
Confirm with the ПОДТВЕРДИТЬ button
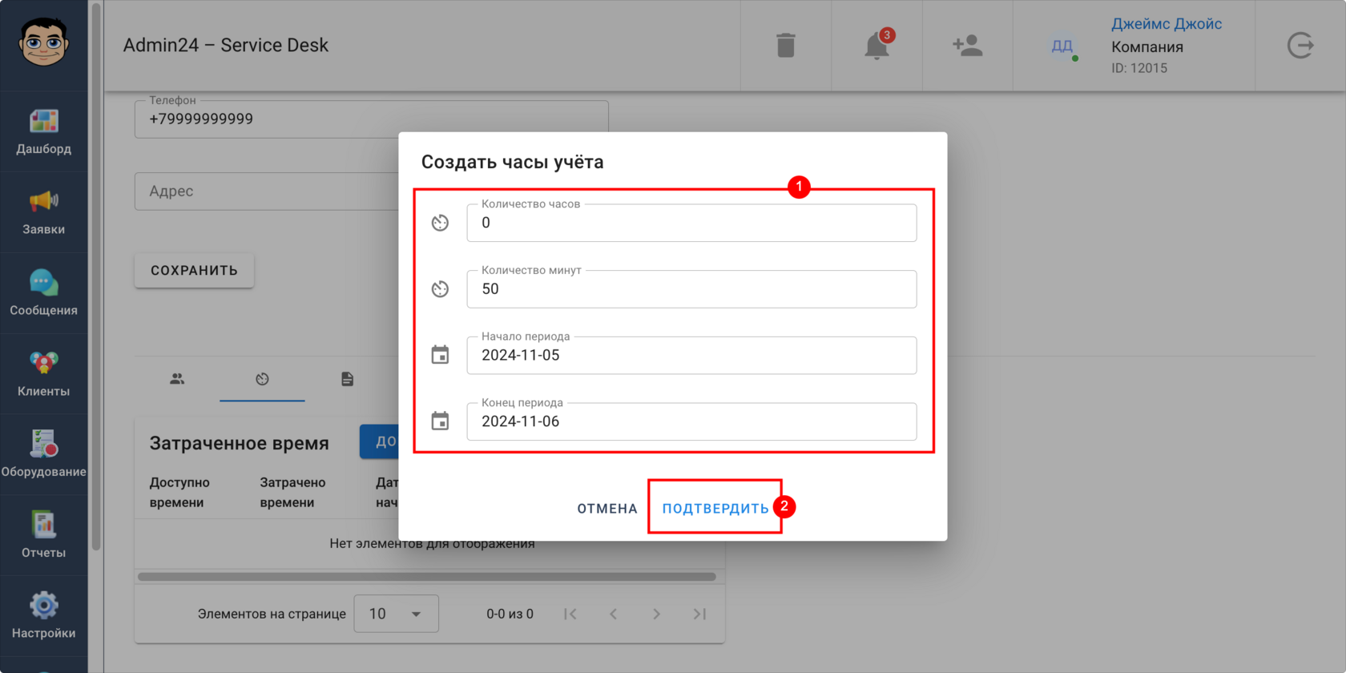[x=715, y=509]
